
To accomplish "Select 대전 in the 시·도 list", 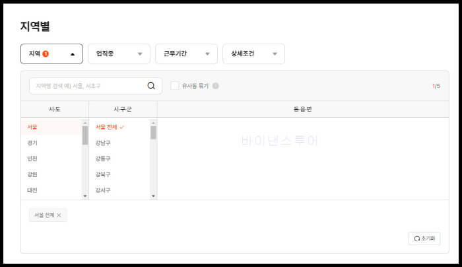I will (x=51, y=190).
